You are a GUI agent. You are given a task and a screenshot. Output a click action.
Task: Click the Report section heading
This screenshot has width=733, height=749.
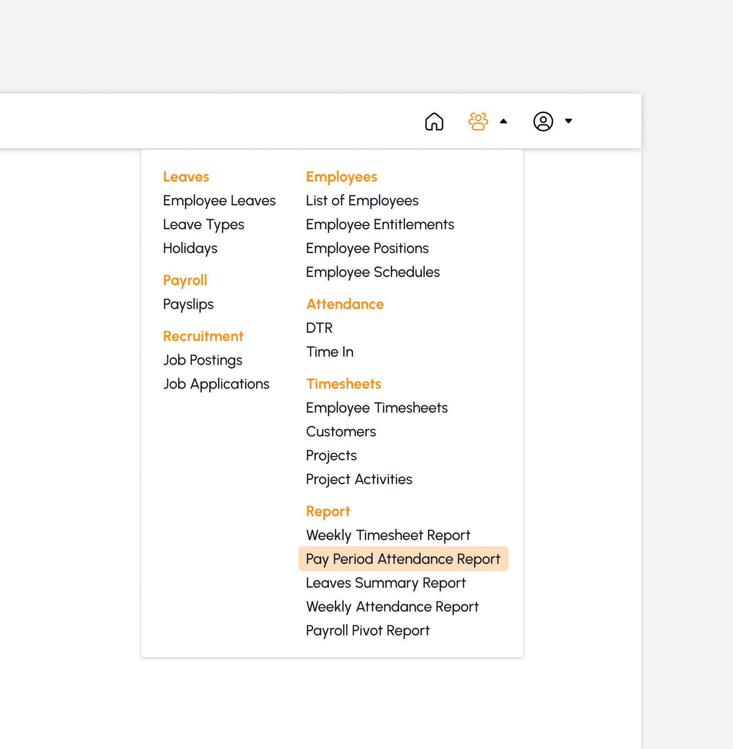(328, 512)
